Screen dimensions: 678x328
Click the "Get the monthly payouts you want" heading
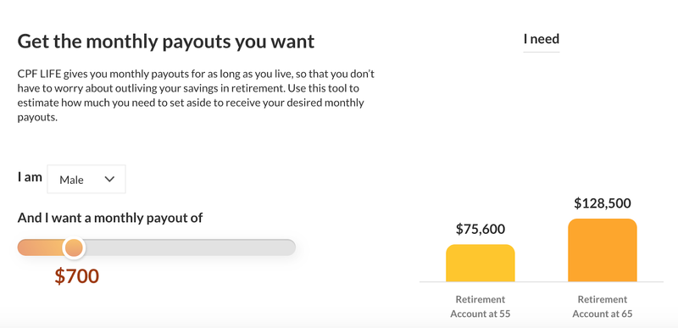[x=166, y=42]
